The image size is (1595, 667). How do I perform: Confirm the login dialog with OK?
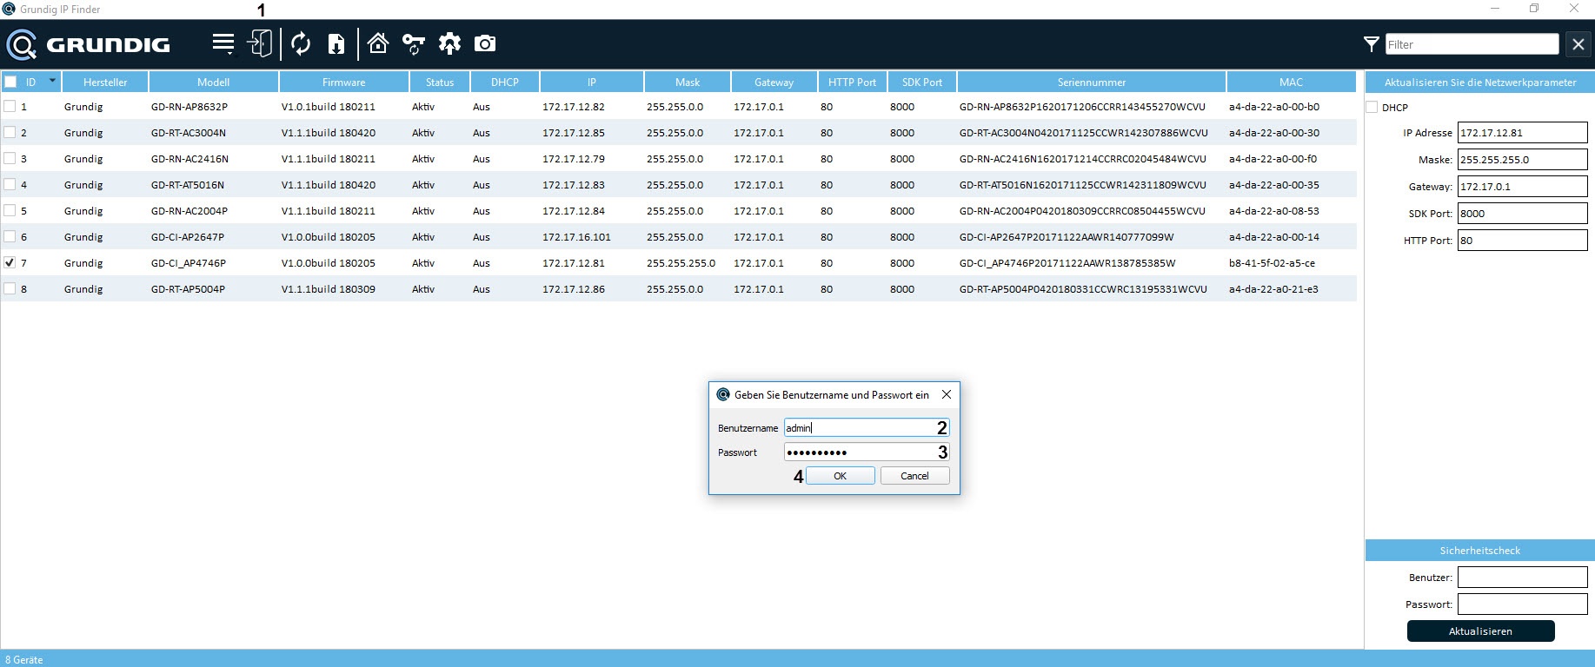[840, 476]
